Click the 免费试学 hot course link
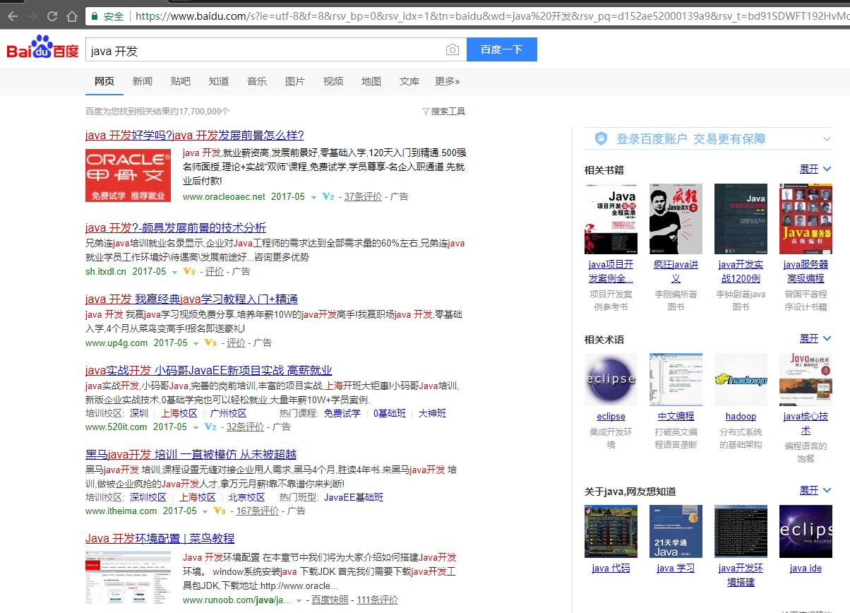Screen dimensions: 850x613 (x=342, y=413)
